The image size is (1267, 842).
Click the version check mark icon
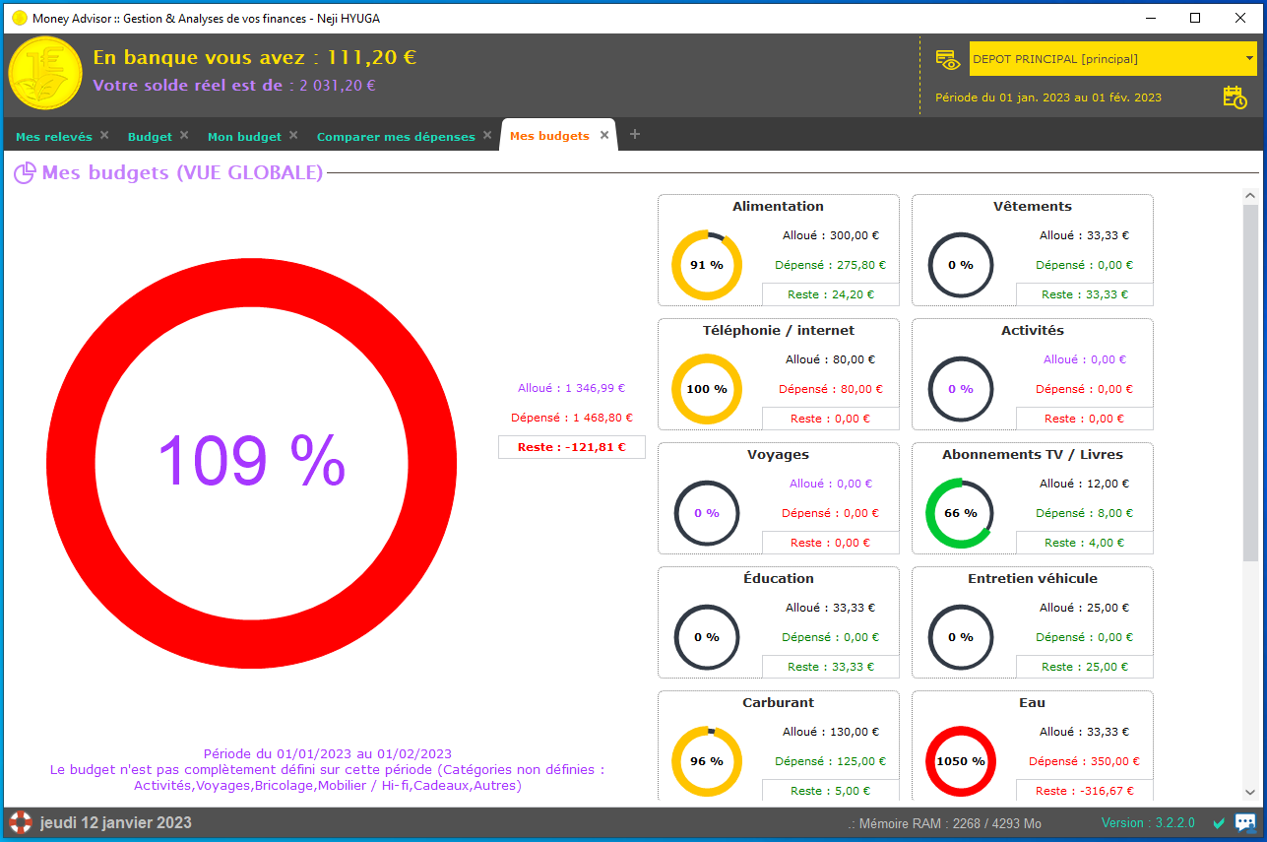pos(1219,823)
